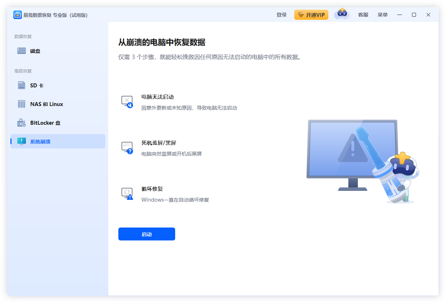Select the 磁盘 recovery icon in sidebar

coord(21,51)
